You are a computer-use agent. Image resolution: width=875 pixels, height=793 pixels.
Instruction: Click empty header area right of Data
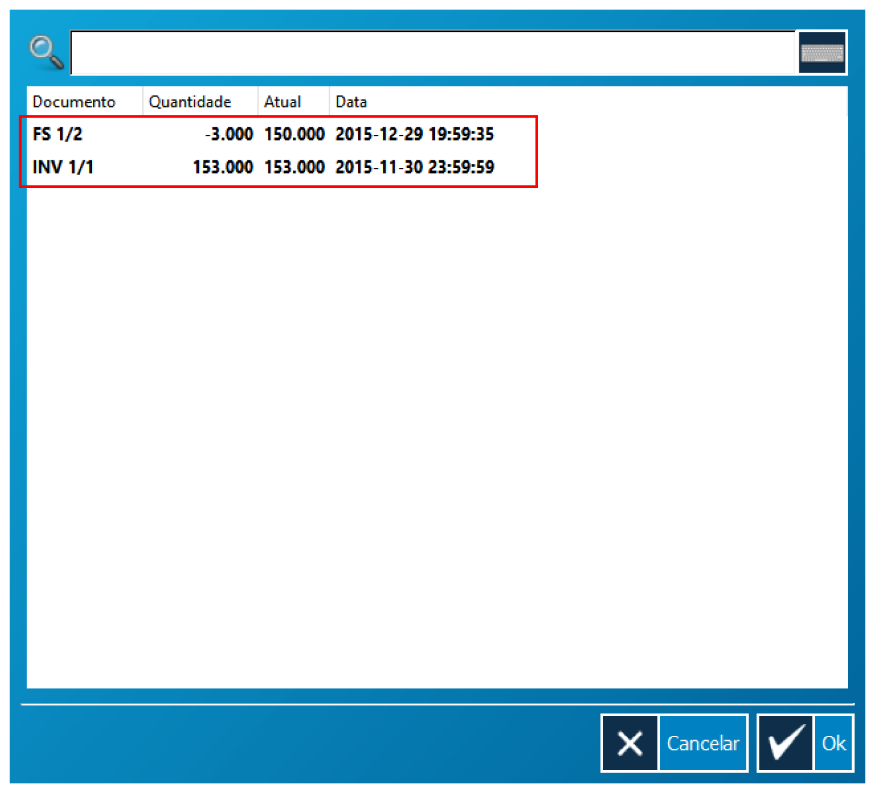pos(601,102)
